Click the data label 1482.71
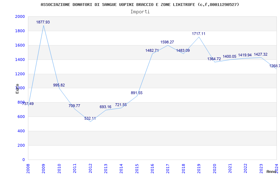This screenshot has height=175, width=280. pyautogui.click(x=152, y=50)
